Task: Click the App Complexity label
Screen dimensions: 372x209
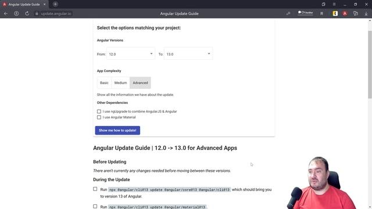Action: [x=109, y=71]
